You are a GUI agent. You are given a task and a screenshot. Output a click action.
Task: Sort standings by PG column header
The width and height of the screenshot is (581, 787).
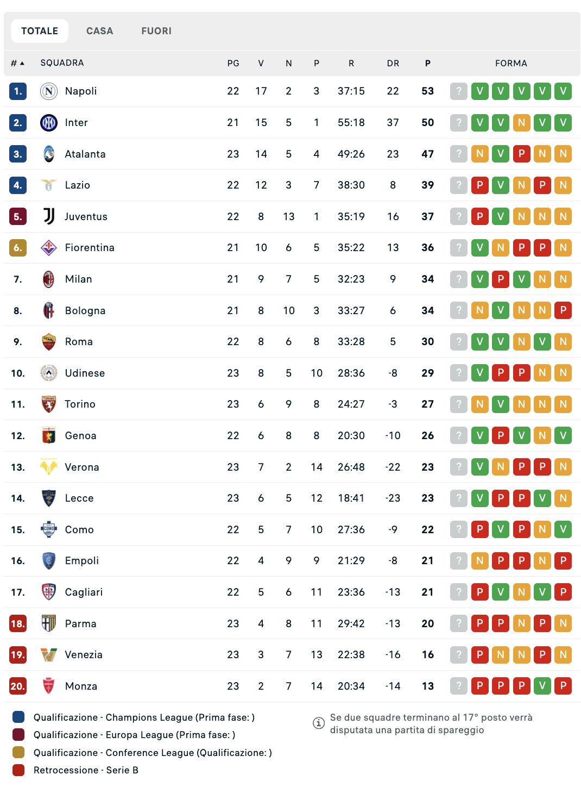pyautogui.click(x=233, y=63)
